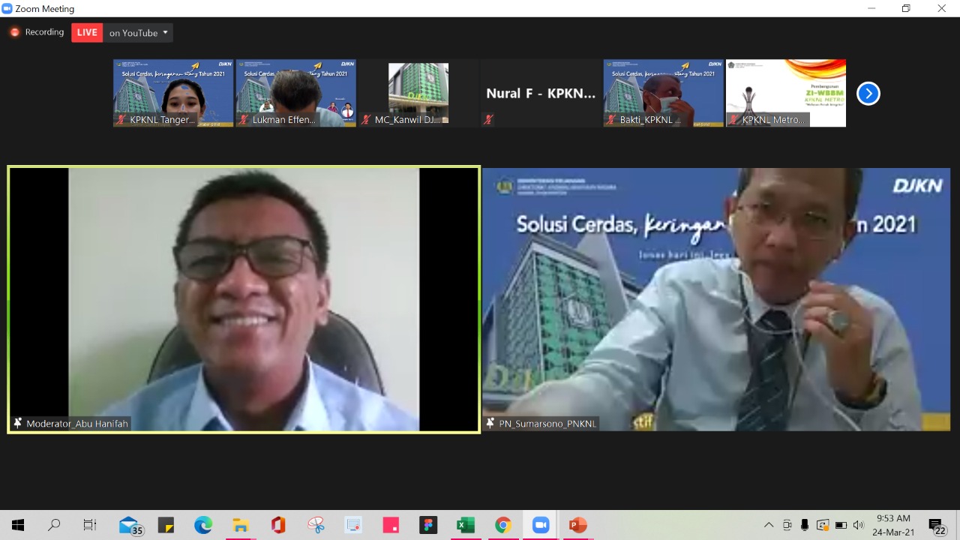
Task: Open PowerPoint from the taskbar
Action: 577,525
